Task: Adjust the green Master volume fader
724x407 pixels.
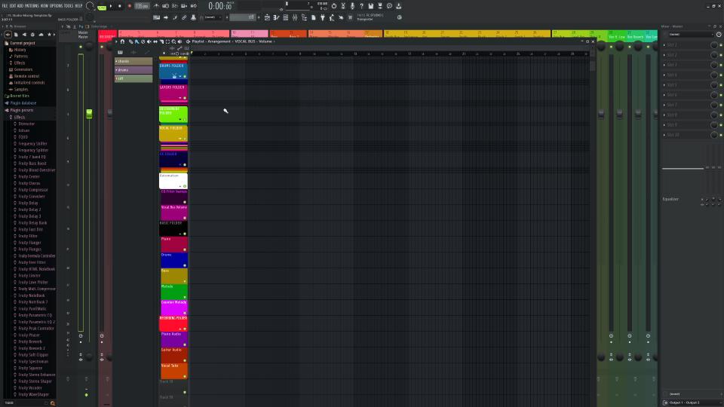Action: [x=89, y=114]
